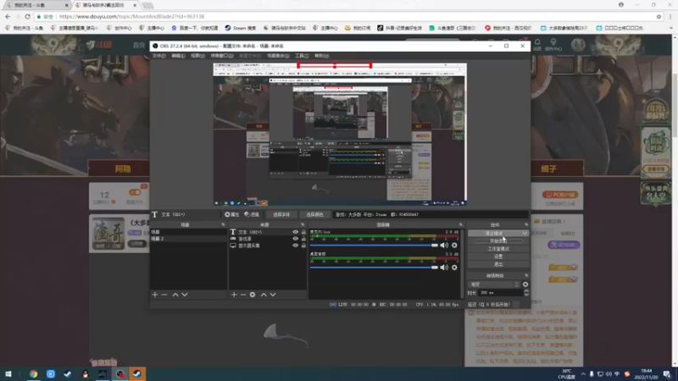Open the Tools menu in OBS
678x381 pixels.
(x=302, y=56)
